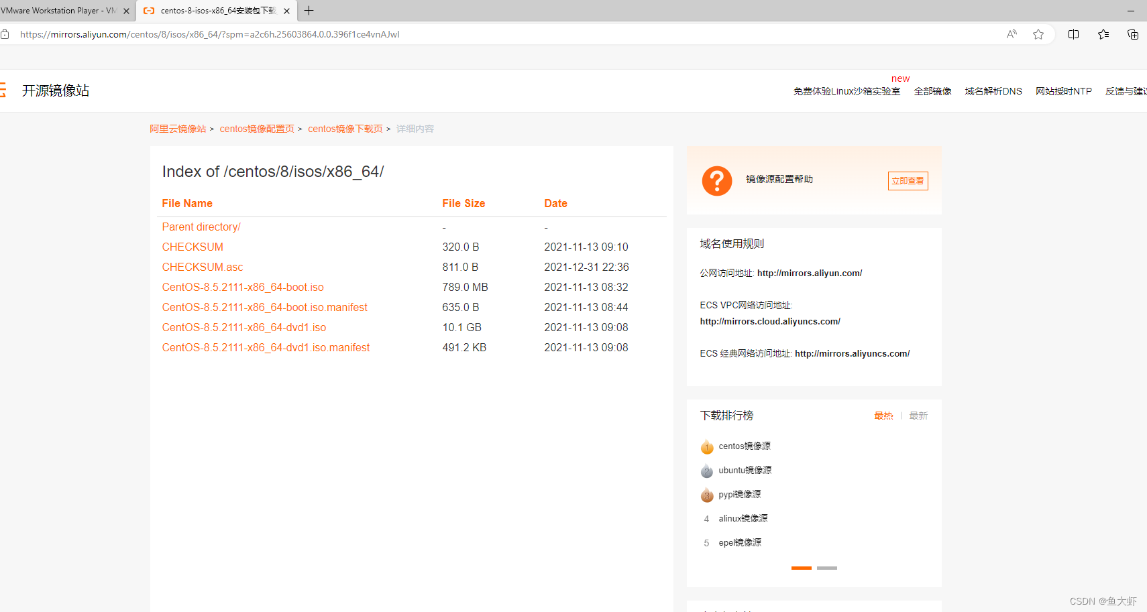Open the split screen icon

(x=1073, y=34)
